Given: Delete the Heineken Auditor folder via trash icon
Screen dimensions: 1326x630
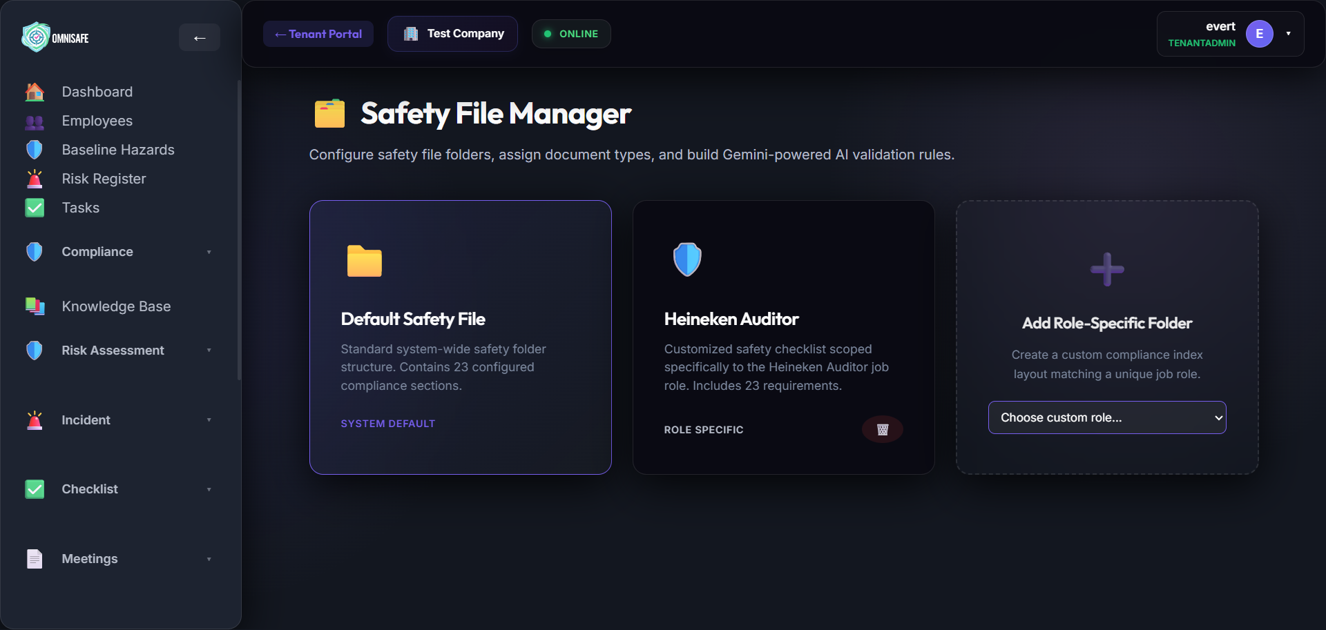Looking at the screenshot, I should [883, 429].
